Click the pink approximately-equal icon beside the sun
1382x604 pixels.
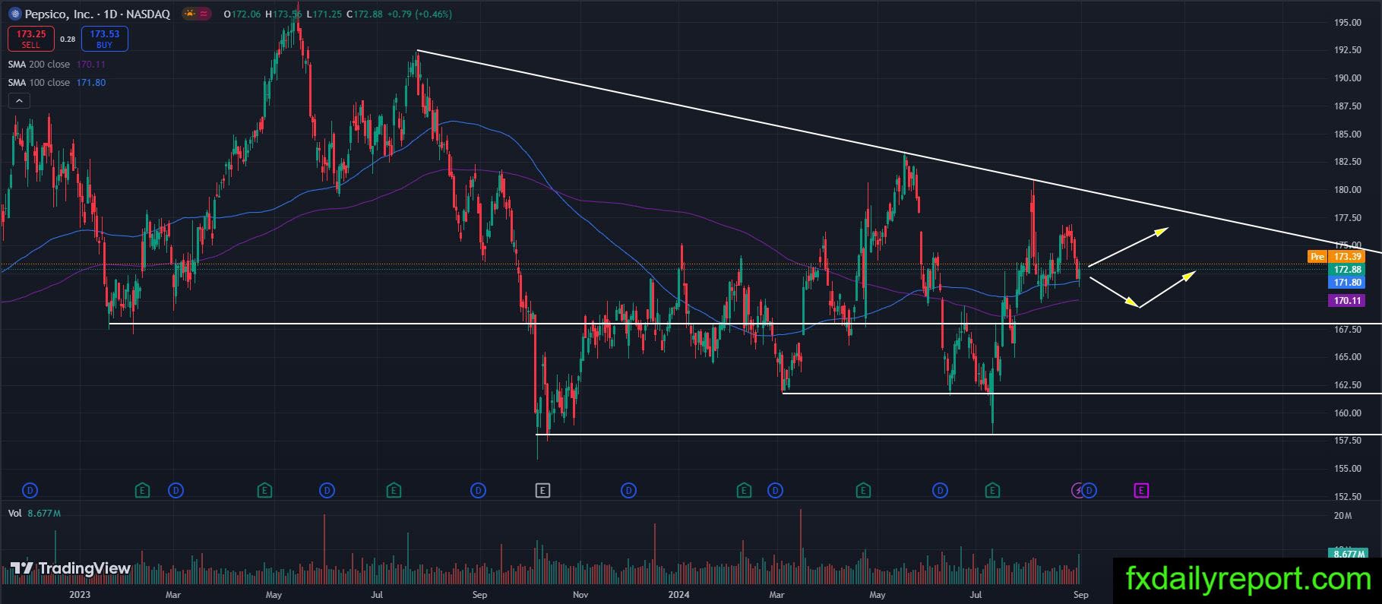(204, 14)
